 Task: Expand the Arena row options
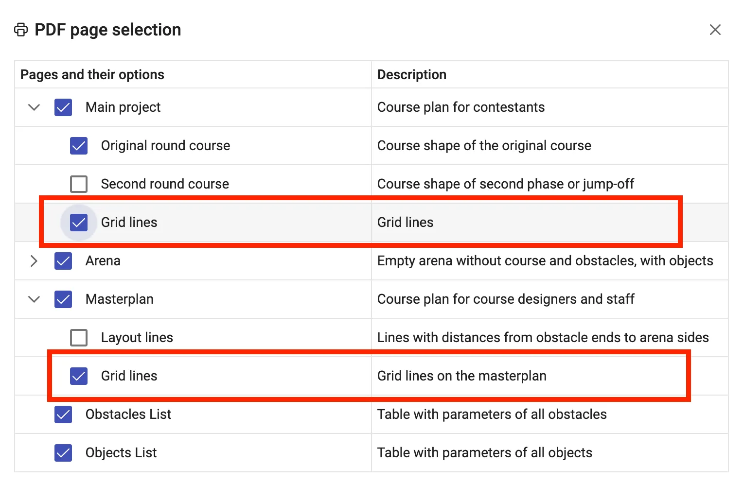(34, 261)
